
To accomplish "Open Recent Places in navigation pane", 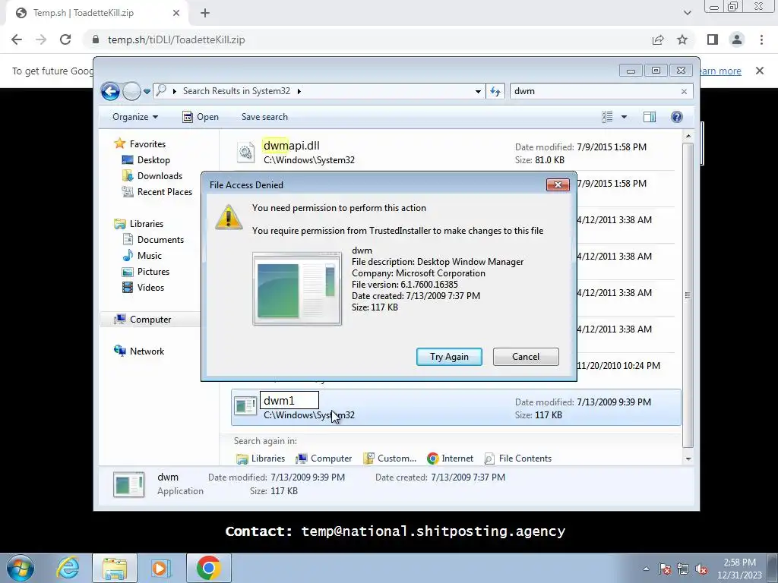I will pyautogui.click(x=157, y=192).
